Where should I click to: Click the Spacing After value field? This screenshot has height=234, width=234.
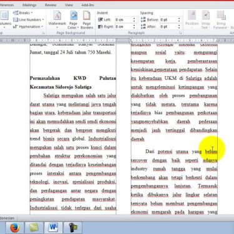click(x=168, y=27)
